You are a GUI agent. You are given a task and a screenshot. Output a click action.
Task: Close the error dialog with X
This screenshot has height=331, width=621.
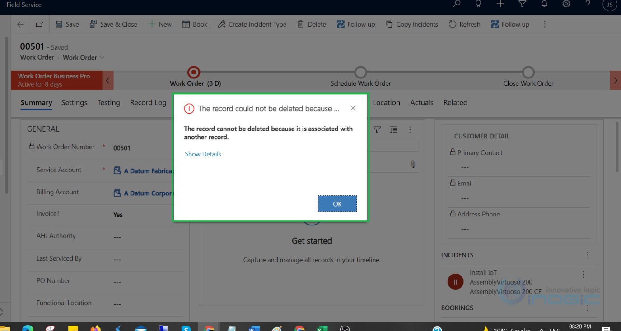pyautogui.click(x=353, y=108)
